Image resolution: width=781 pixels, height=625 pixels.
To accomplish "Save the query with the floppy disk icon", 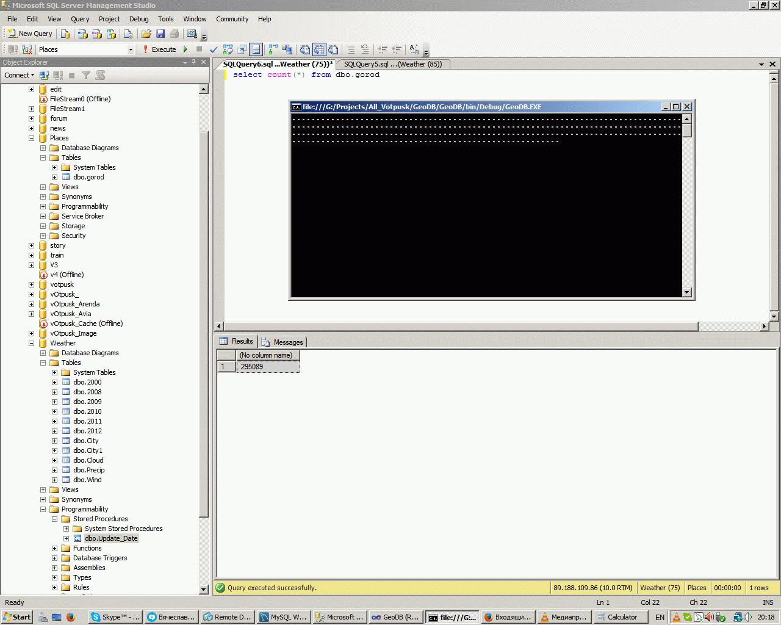I will click(160, 34).
